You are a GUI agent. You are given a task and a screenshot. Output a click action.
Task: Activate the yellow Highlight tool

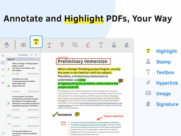click(x=36, y=42)
